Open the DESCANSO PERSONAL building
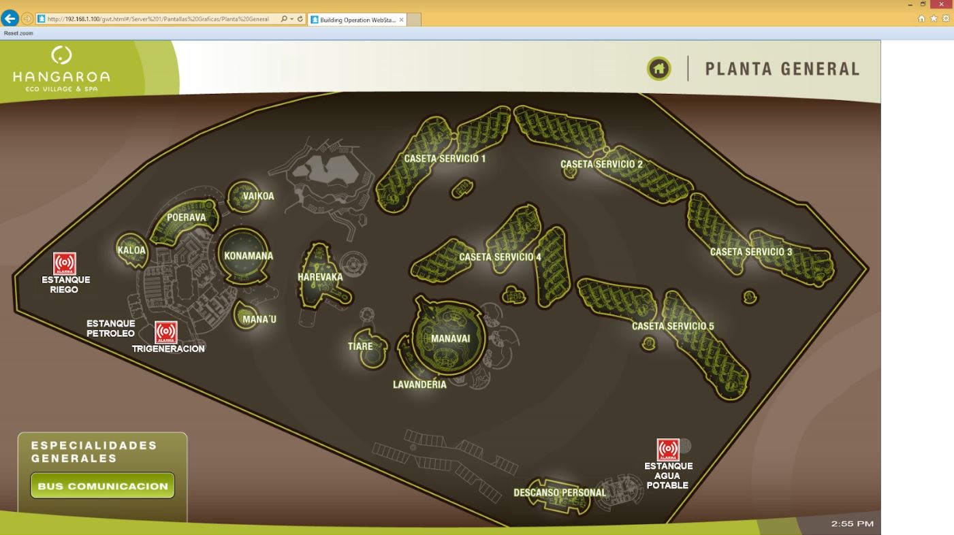Screen dimensions: 954x535 (559, 493)
